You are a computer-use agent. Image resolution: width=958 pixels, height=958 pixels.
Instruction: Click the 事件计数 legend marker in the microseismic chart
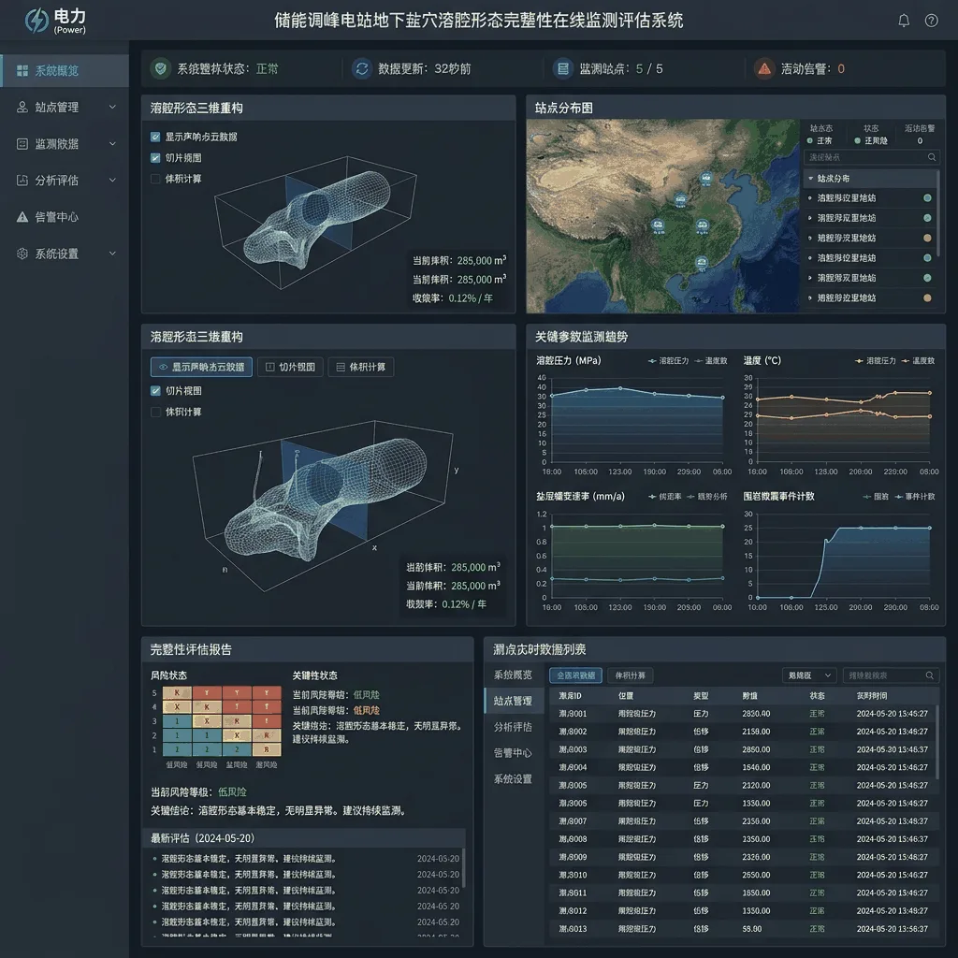[x=899, y=497]
